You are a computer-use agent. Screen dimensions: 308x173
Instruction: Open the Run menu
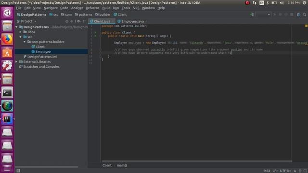[116, 8]
